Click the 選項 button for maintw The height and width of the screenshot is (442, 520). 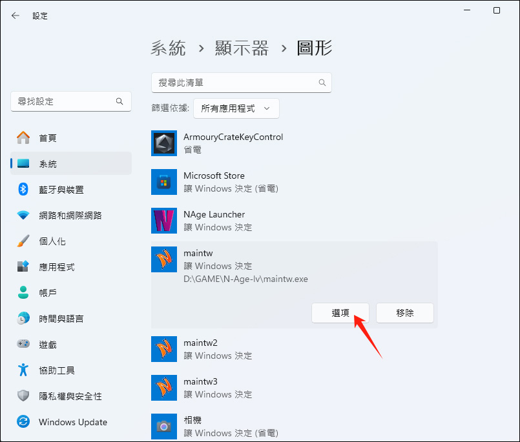tap(340, 313)
